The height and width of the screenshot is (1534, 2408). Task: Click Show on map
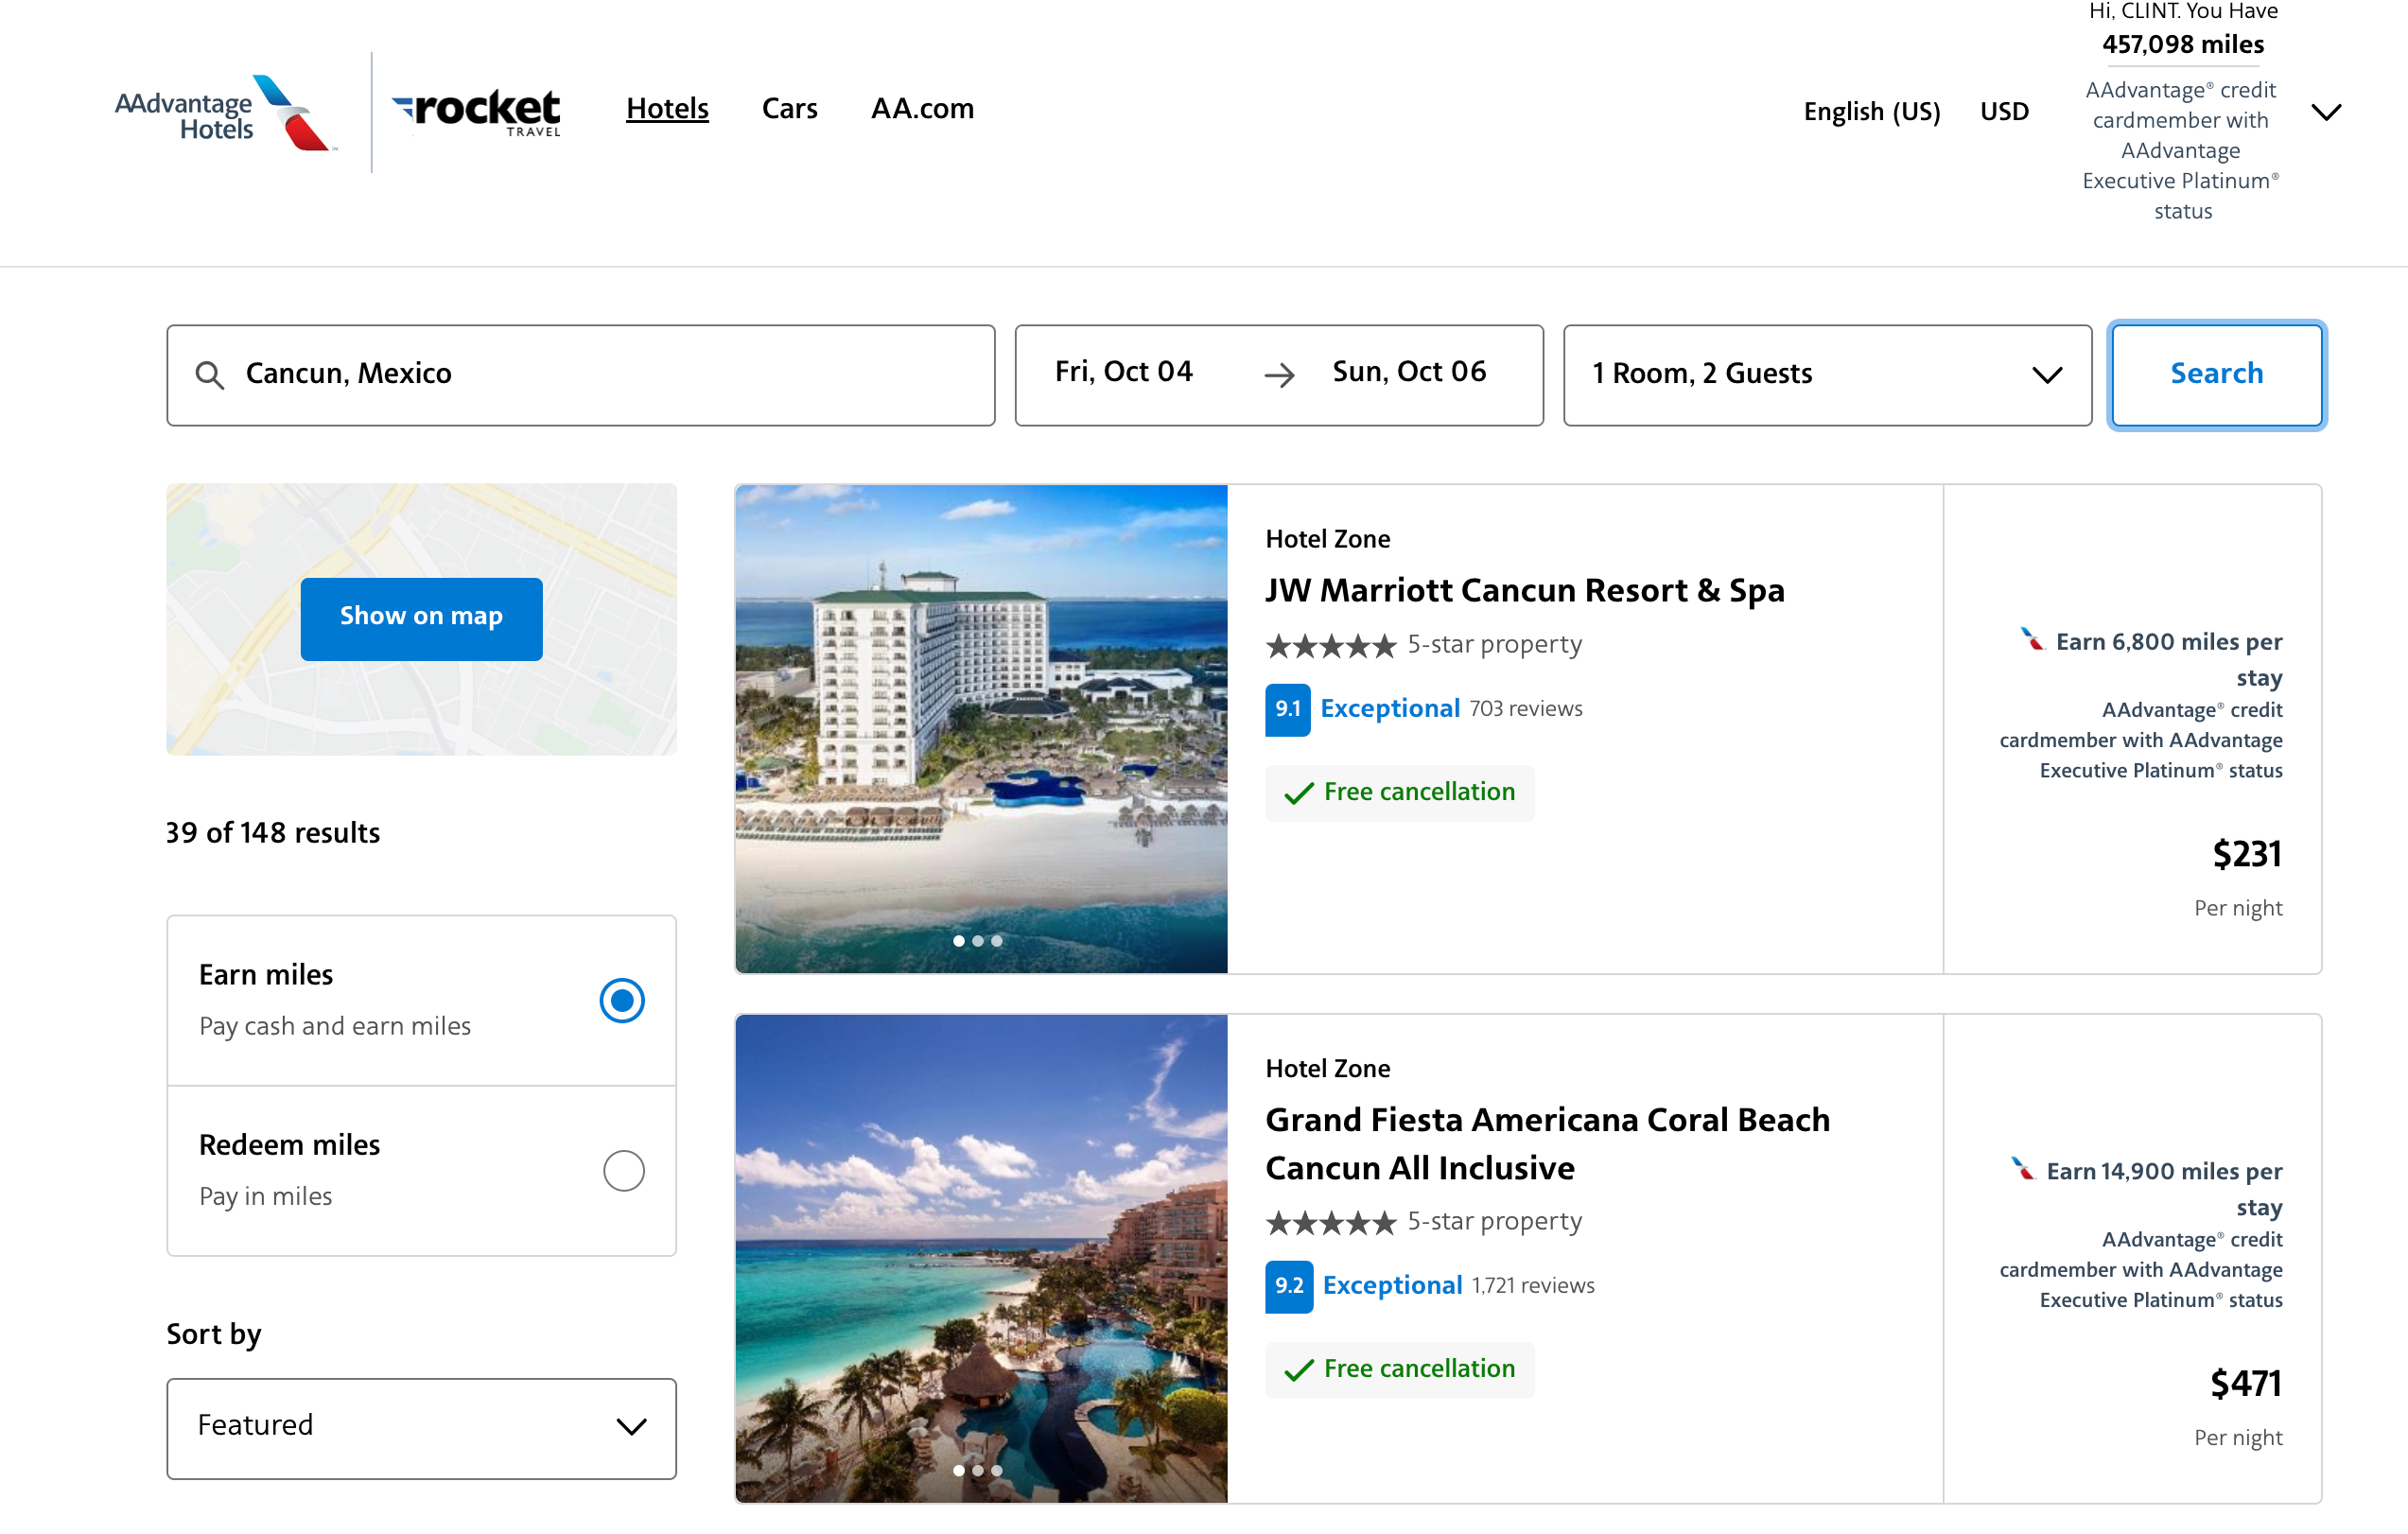421,618
